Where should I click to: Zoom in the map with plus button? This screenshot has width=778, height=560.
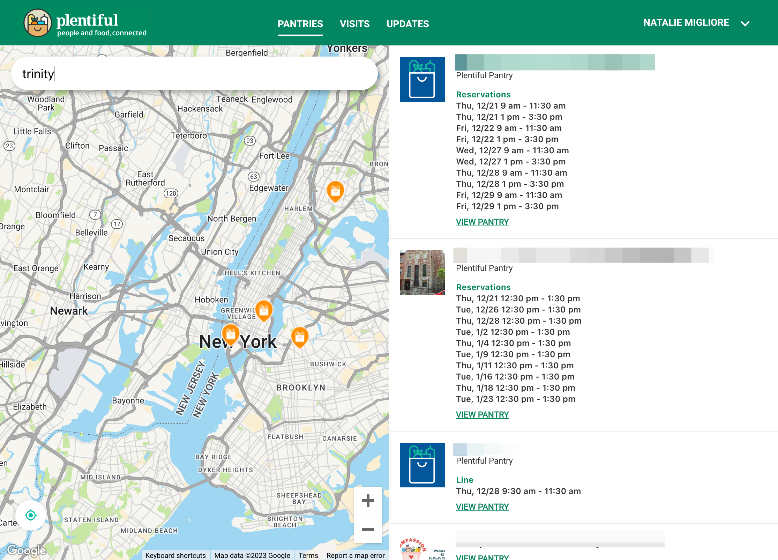tap(368, 501)
